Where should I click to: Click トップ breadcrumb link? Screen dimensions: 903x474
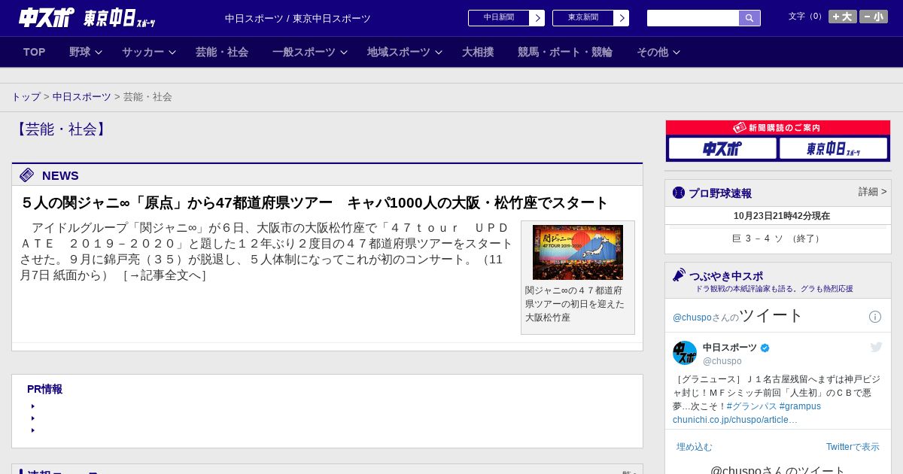(26, 97)
